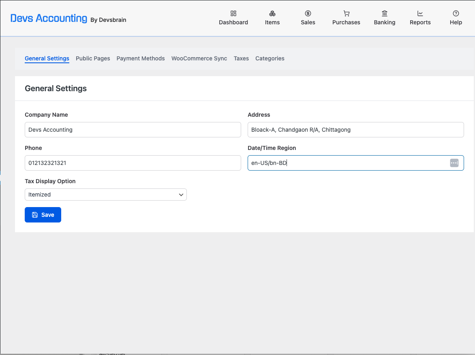Screen dimensions: 475x355
Task: Focus the Date/Time Region input field
Action: 356,163
